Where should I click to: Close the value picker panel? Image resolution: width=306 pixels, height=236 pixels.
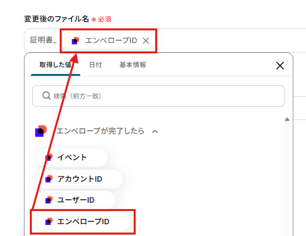coord(280,66)
